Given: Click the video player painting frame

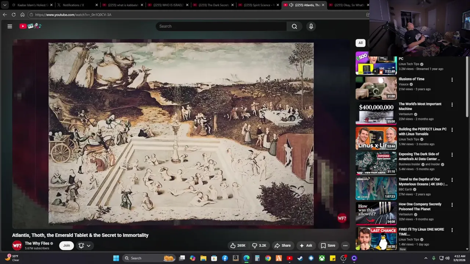Looking at the screenshot, I should pos(181,134).
